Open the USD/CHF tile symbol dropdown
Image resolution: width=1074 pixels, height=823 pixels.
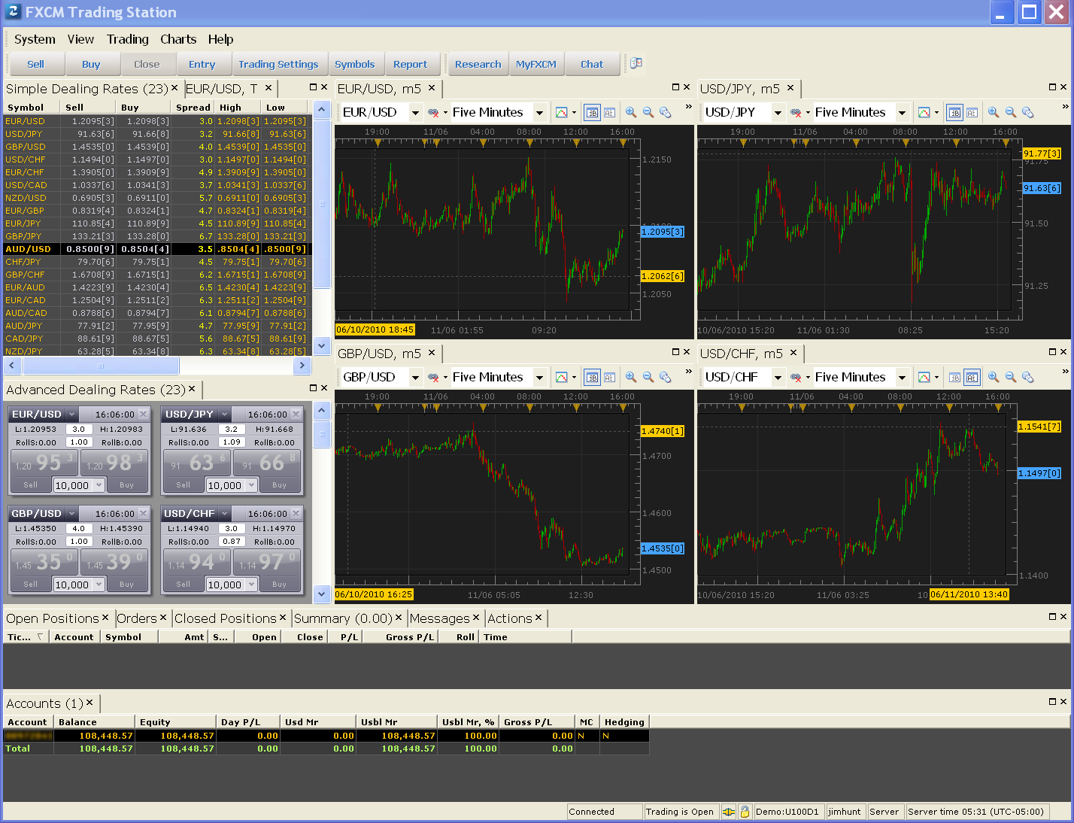(224, 514)
